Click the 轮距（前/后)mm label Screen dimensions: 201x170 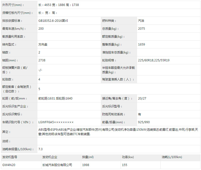pos(15,99)
